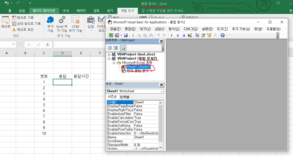Close the 프로젝트 - VBAProject panel
This screenshot has height=156, width=293.
pyautogui.click(x=161, y=41)
